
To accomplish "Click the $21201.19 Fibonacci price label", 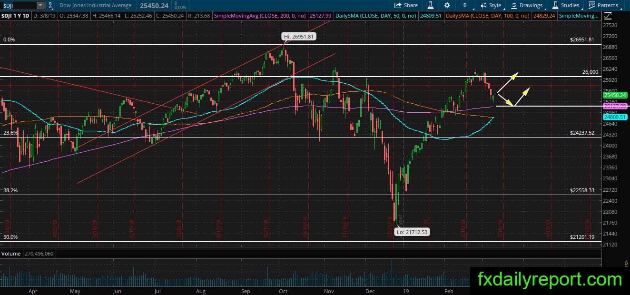I will coord(582,237).
